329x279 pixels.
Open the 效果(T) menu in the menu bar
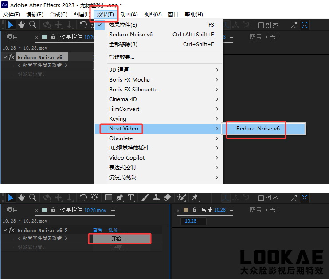click(105, 14)
